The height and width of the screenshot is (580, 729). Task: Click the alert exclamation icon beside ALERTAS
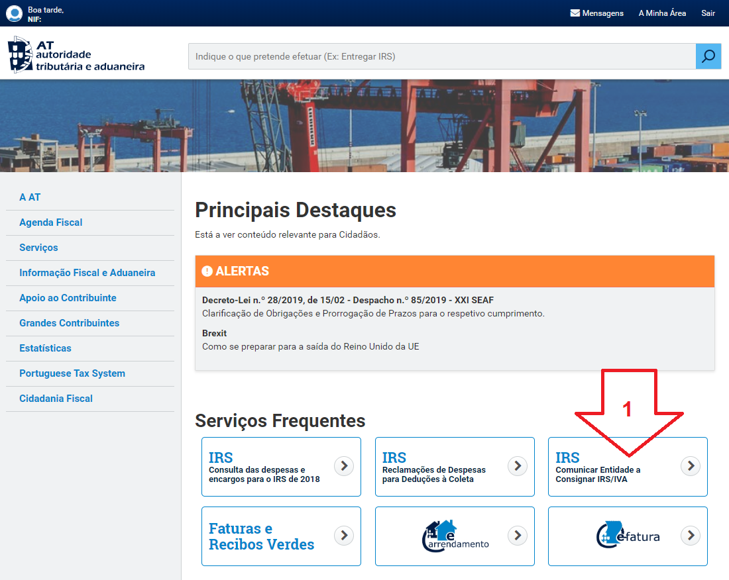(x=207, y=271)
